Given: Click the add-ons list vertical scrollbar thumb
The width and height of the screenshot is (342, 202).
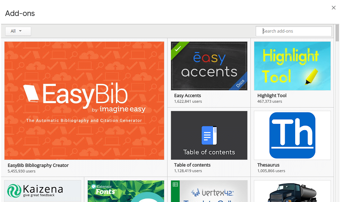Looking at the screenshot, I should coord(337,33).
